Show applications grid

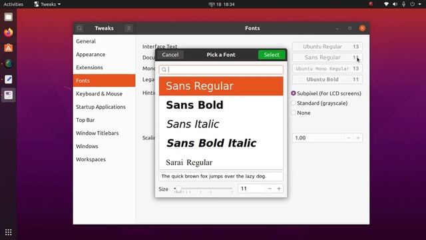[9, 232]
